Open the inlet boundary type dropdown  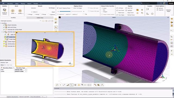pyautogui.click(x=26, y=70)
